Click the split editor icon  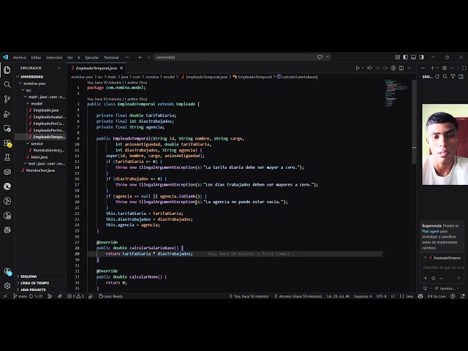click(401, 68)
